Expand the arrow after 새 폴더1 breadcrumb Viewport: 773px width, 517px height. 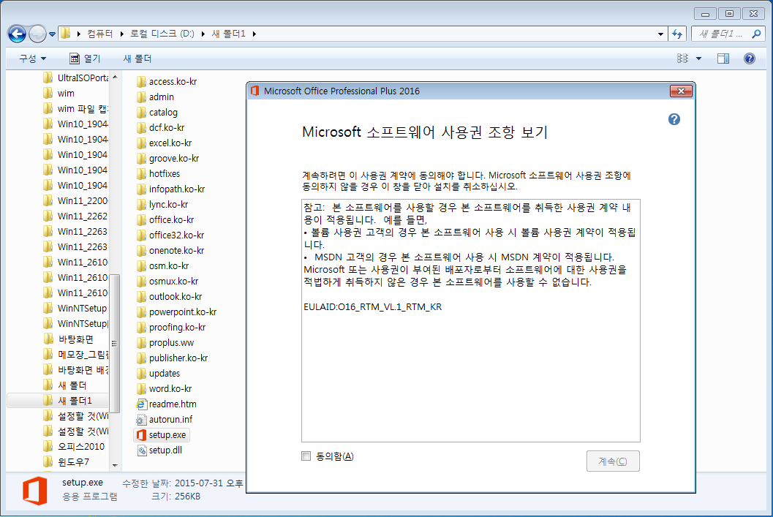254,34
